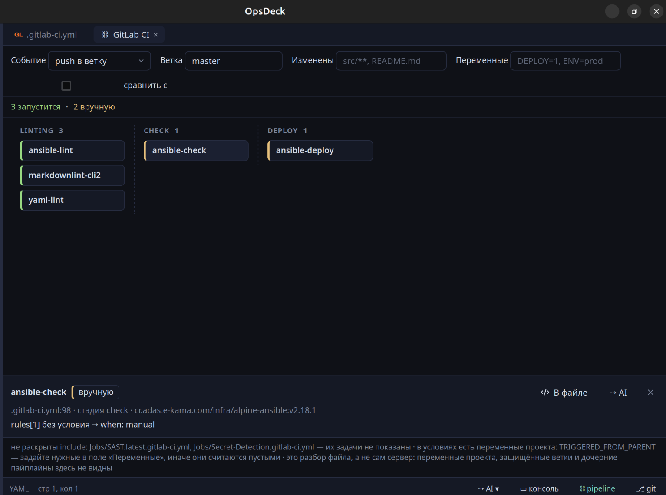Click 'стр 1, кол 1' cursor position
Viewport: 666px width, 495px height.
click(58, 489)
